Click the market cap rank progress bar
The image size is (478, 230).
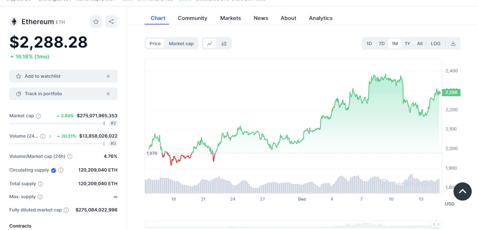tap(57, 123)
